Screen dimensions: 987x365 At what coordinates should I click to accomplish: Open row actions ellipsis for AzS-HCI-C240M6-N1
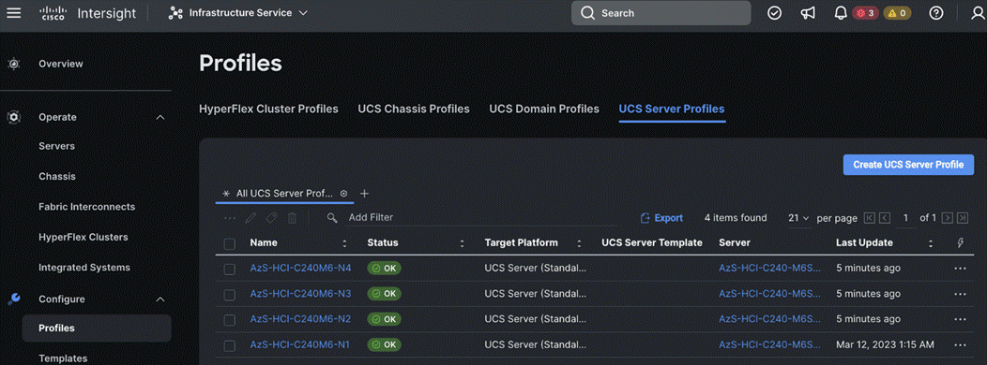[960, 345]
